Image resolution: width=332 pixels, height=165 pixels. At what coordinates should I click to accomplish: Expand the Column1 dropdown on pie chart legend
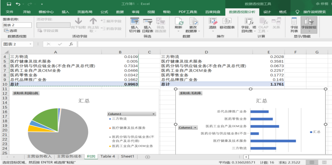tap(154, 114)
